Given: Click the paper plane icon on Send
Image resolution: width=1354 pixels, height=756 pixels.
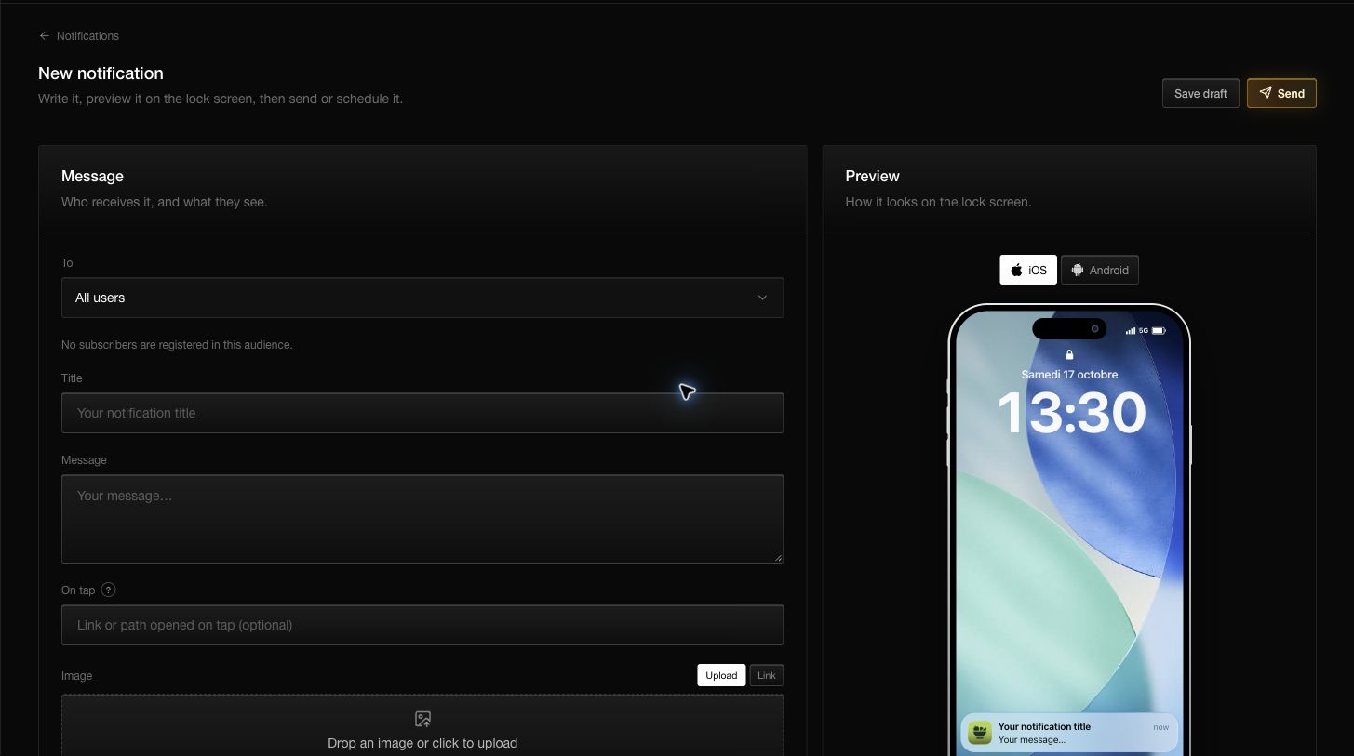Looking at the screenshot, I should coord(1266,93).
